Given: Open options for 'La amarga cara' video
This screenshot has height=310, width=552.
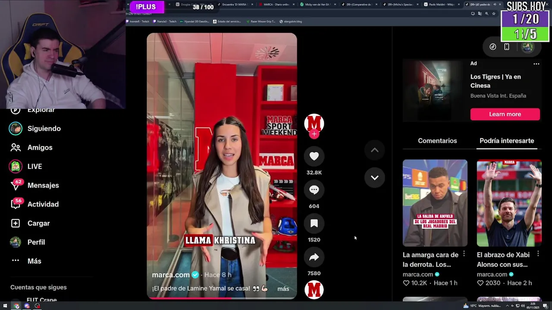Looking at the screenshot, I should point(464,254).
